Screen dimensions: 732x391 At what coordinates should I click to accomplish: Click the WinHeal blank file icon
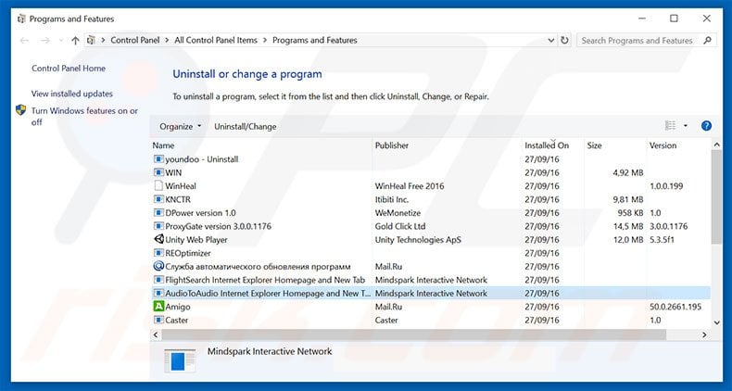coord(158,185)
